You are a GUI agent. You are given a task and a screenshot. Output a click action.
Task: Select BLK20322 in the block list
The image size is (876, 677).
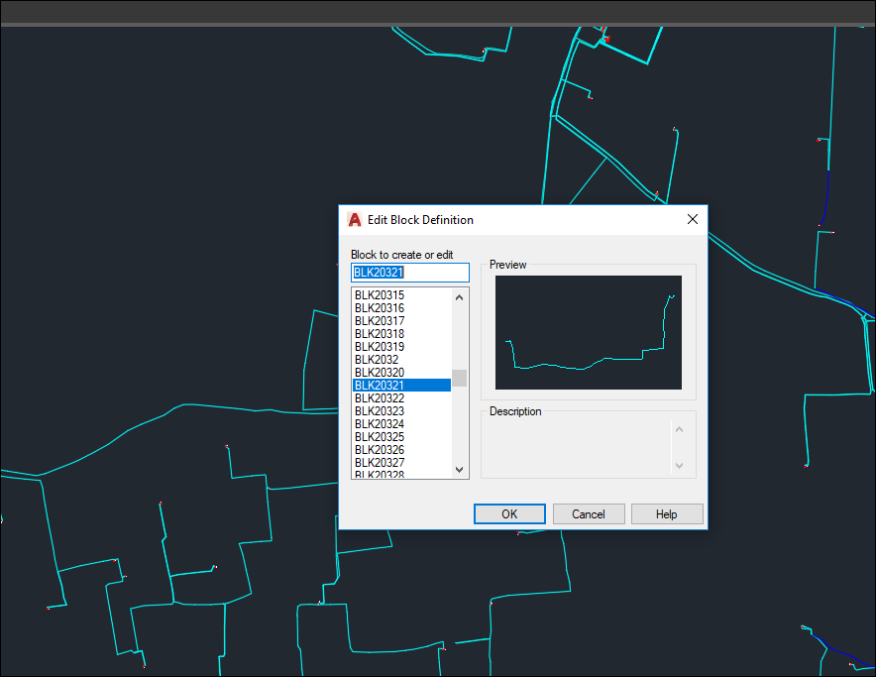point(401,398)
